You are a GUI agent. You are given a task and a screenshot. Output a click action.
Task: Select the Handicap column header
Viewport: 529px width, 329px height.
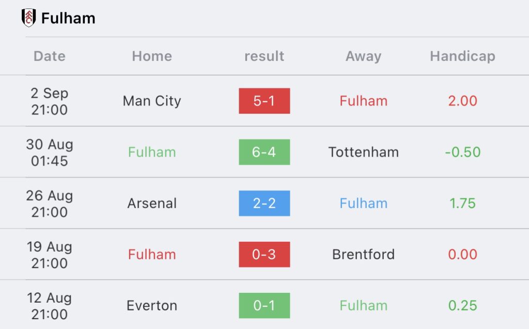(462, 56)
